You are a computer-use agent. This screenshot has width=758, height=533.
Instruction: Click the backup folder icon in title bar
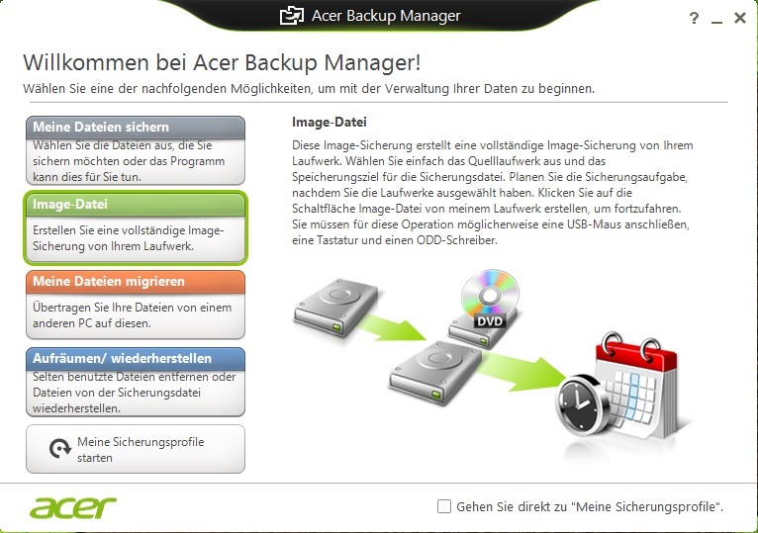[292, 16]
